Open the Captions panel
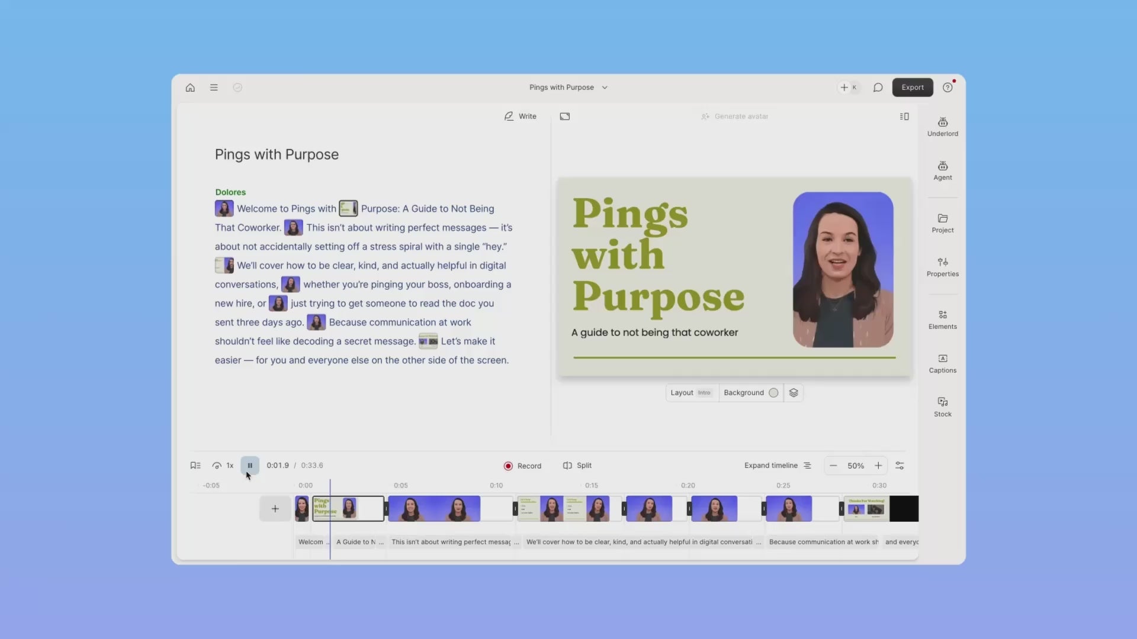1137x639 pixels. 942,363
